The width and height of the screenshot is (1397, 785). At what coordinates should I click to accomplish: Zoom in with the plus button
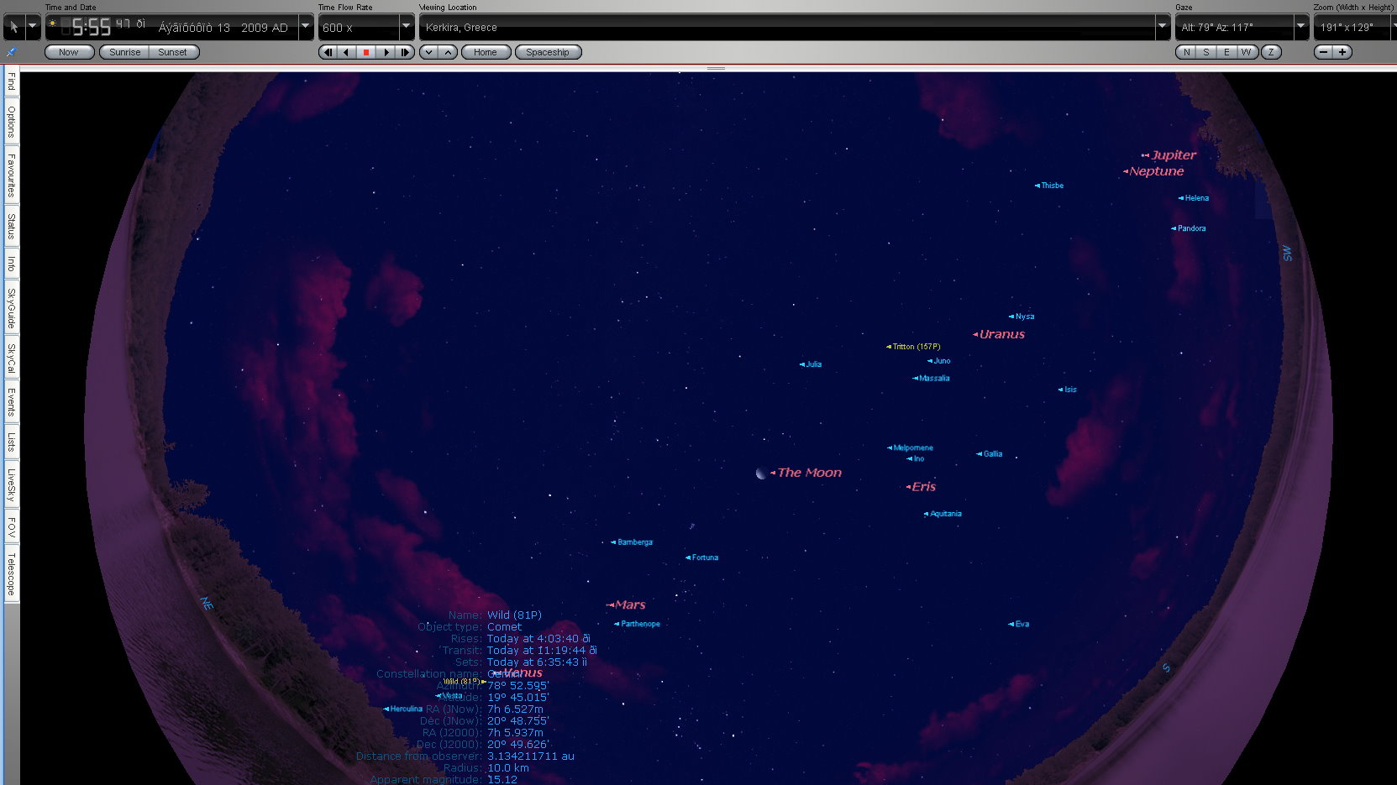[1342, 52]
